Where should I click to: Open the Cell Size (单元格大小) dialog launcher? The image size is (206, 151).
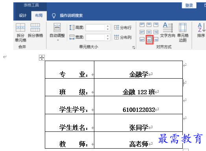pyautogui.click(x=134, y=47)
